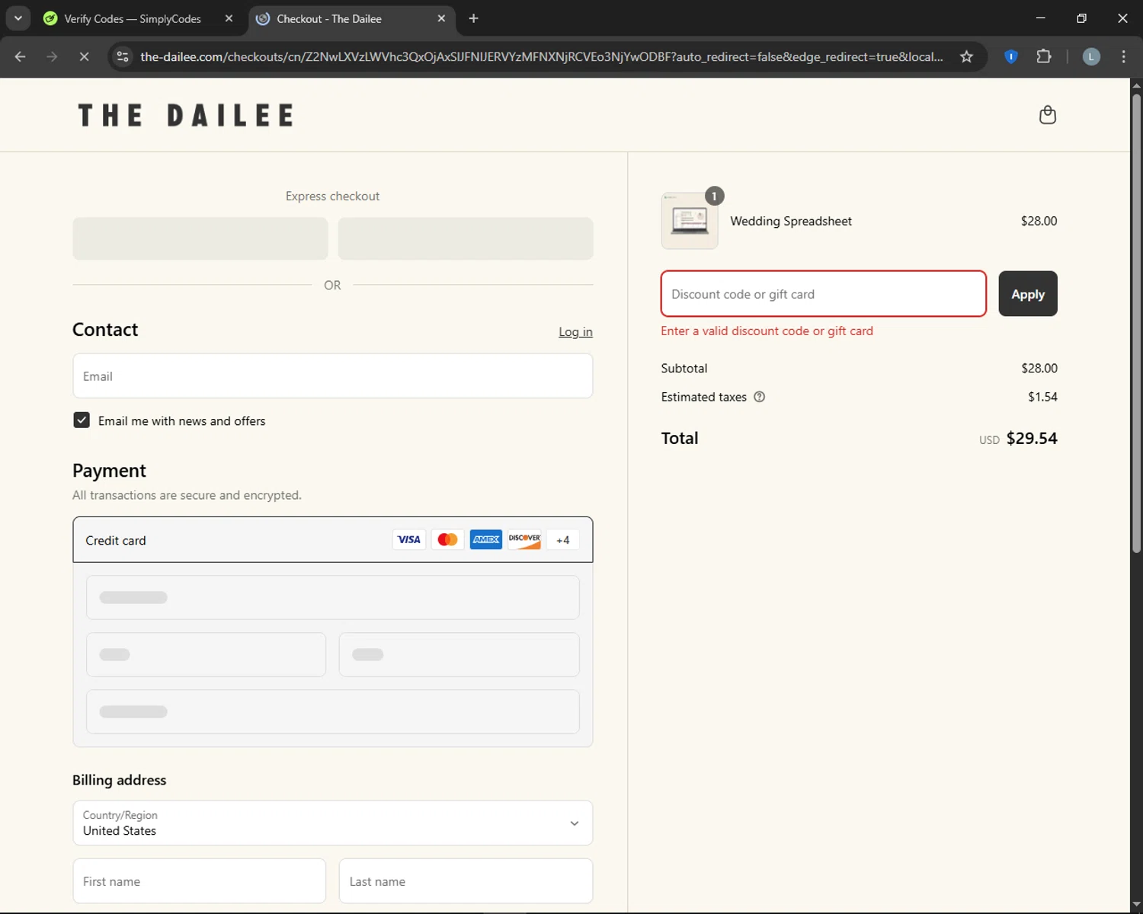This screenshot has width=1143, height=914.
Task: Click the Amex card logo
Action: point(486,539)
